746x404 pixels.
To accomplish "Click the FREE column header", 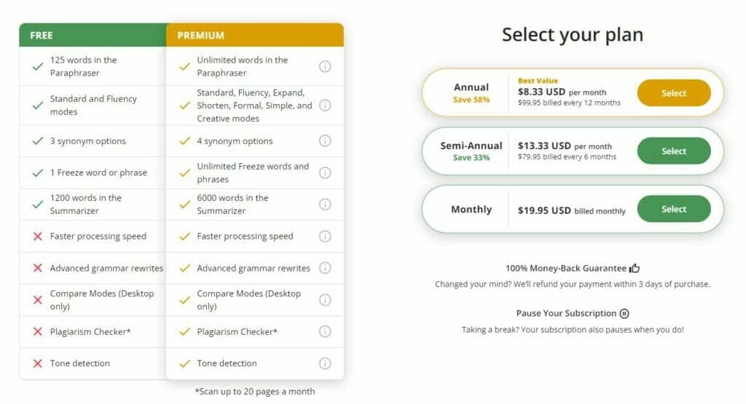I will (93, 35).
